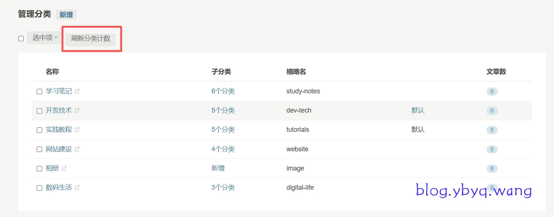554x217 pixels.
Task: Tick the select-all checkbox above the table
Action: click(21, 38)
